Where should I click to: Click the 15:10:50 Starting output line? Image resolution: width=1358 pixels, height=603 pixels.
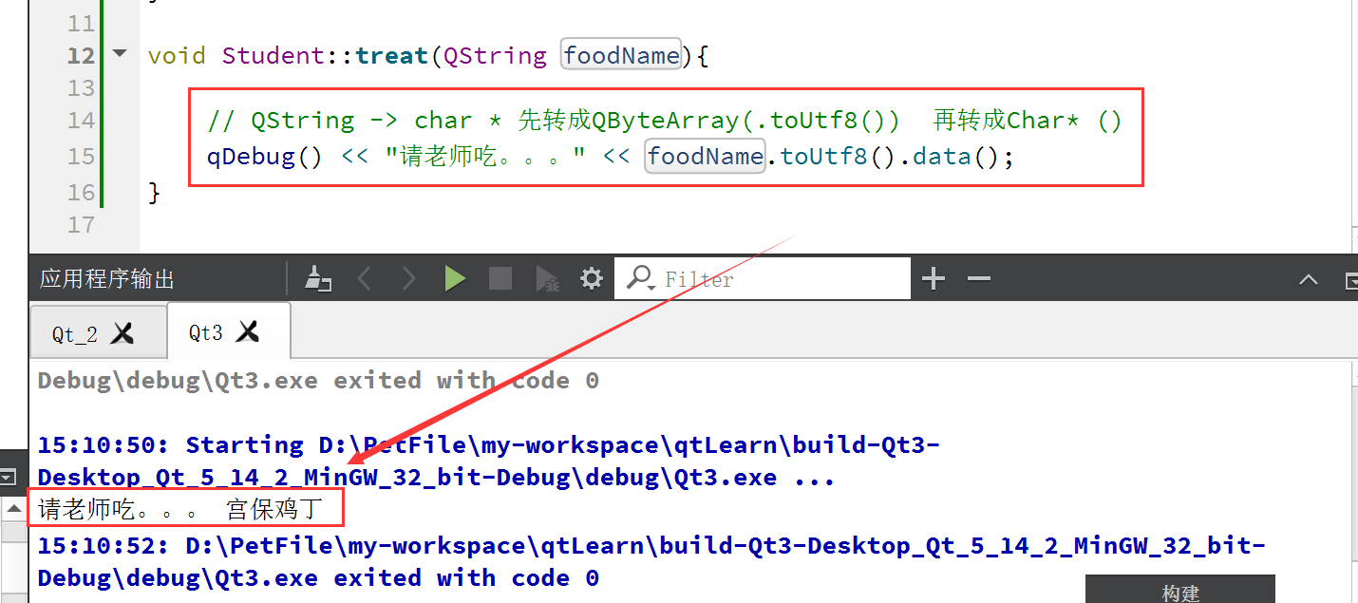(x=489, y=461)
